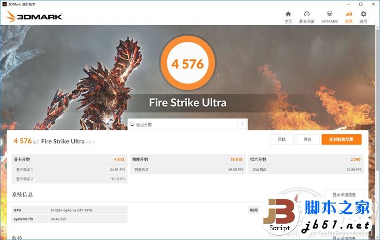Image resolution: width=380 pixels, height=240 pixels.
Task: Click the 时间 label cell
Action: (254, 210)
